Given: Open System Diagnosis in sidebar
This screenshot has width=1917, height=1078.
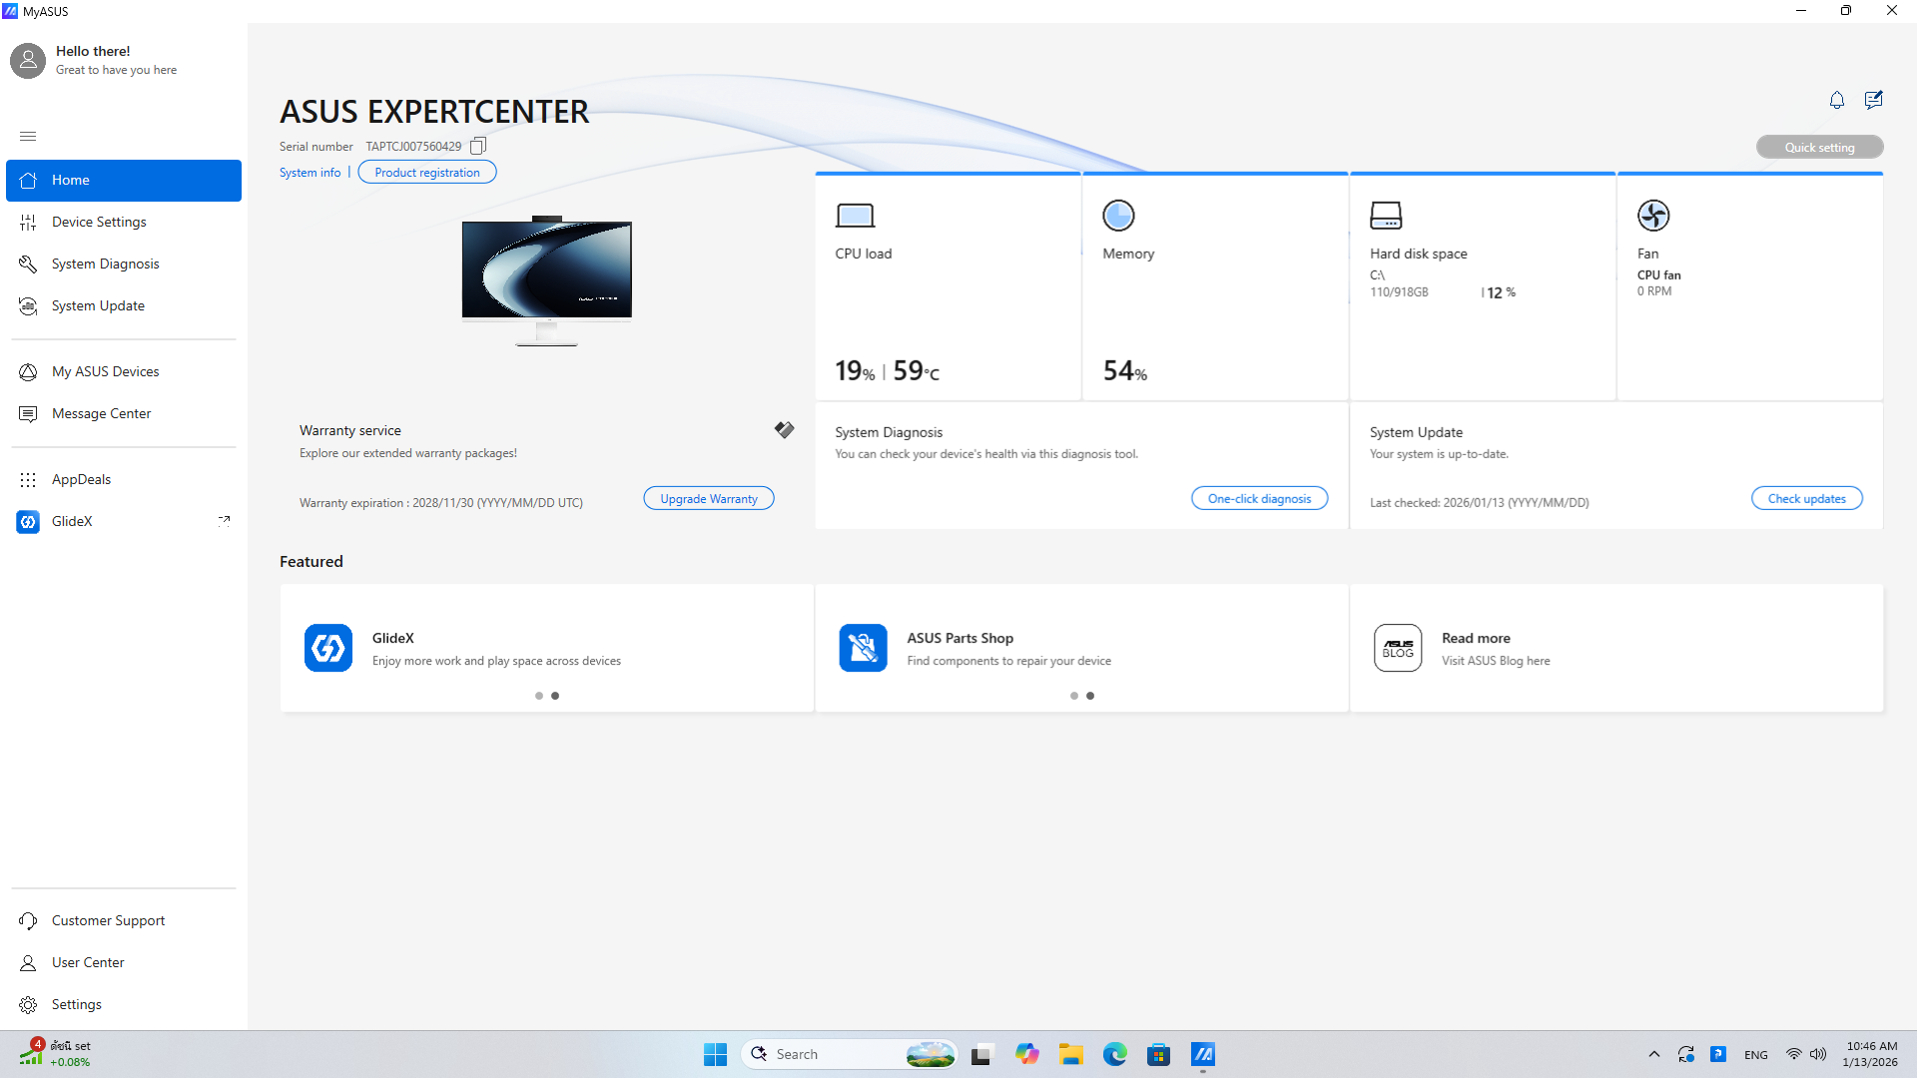Looking at the screenshot, I should (x=105, y=264).
